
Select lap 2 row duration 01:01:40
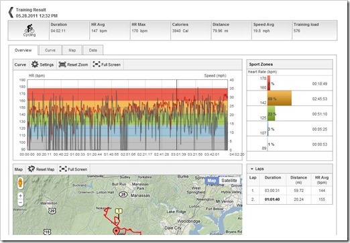pos(272,199)
